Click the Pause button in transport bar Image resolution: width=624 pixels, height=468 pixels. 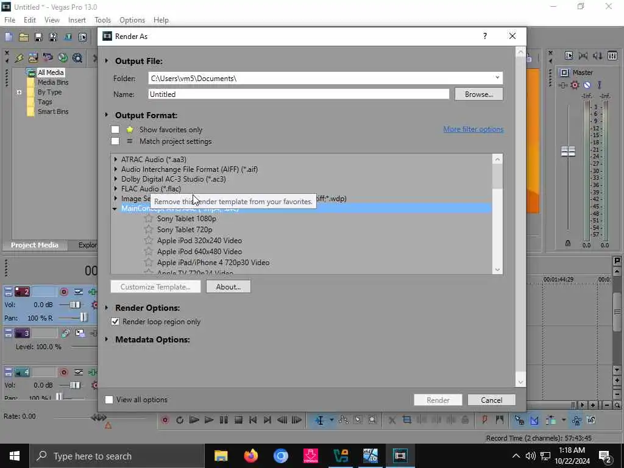(224, 420)
